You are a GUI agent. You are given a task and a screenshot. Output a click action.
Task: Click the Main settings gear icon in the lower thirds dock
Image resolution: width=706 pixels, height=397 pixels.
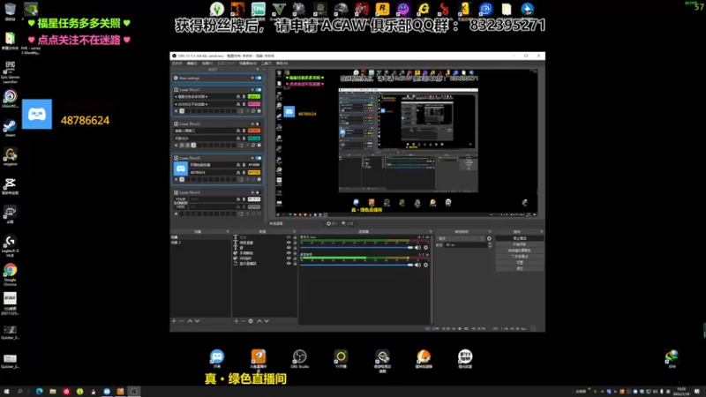[176, 78]
